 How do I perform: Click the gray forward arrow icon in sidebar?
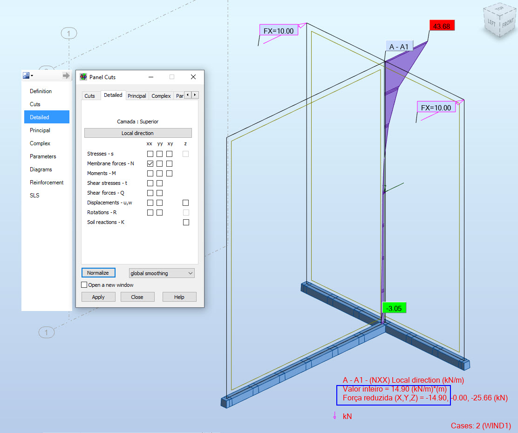click(65, 75)
